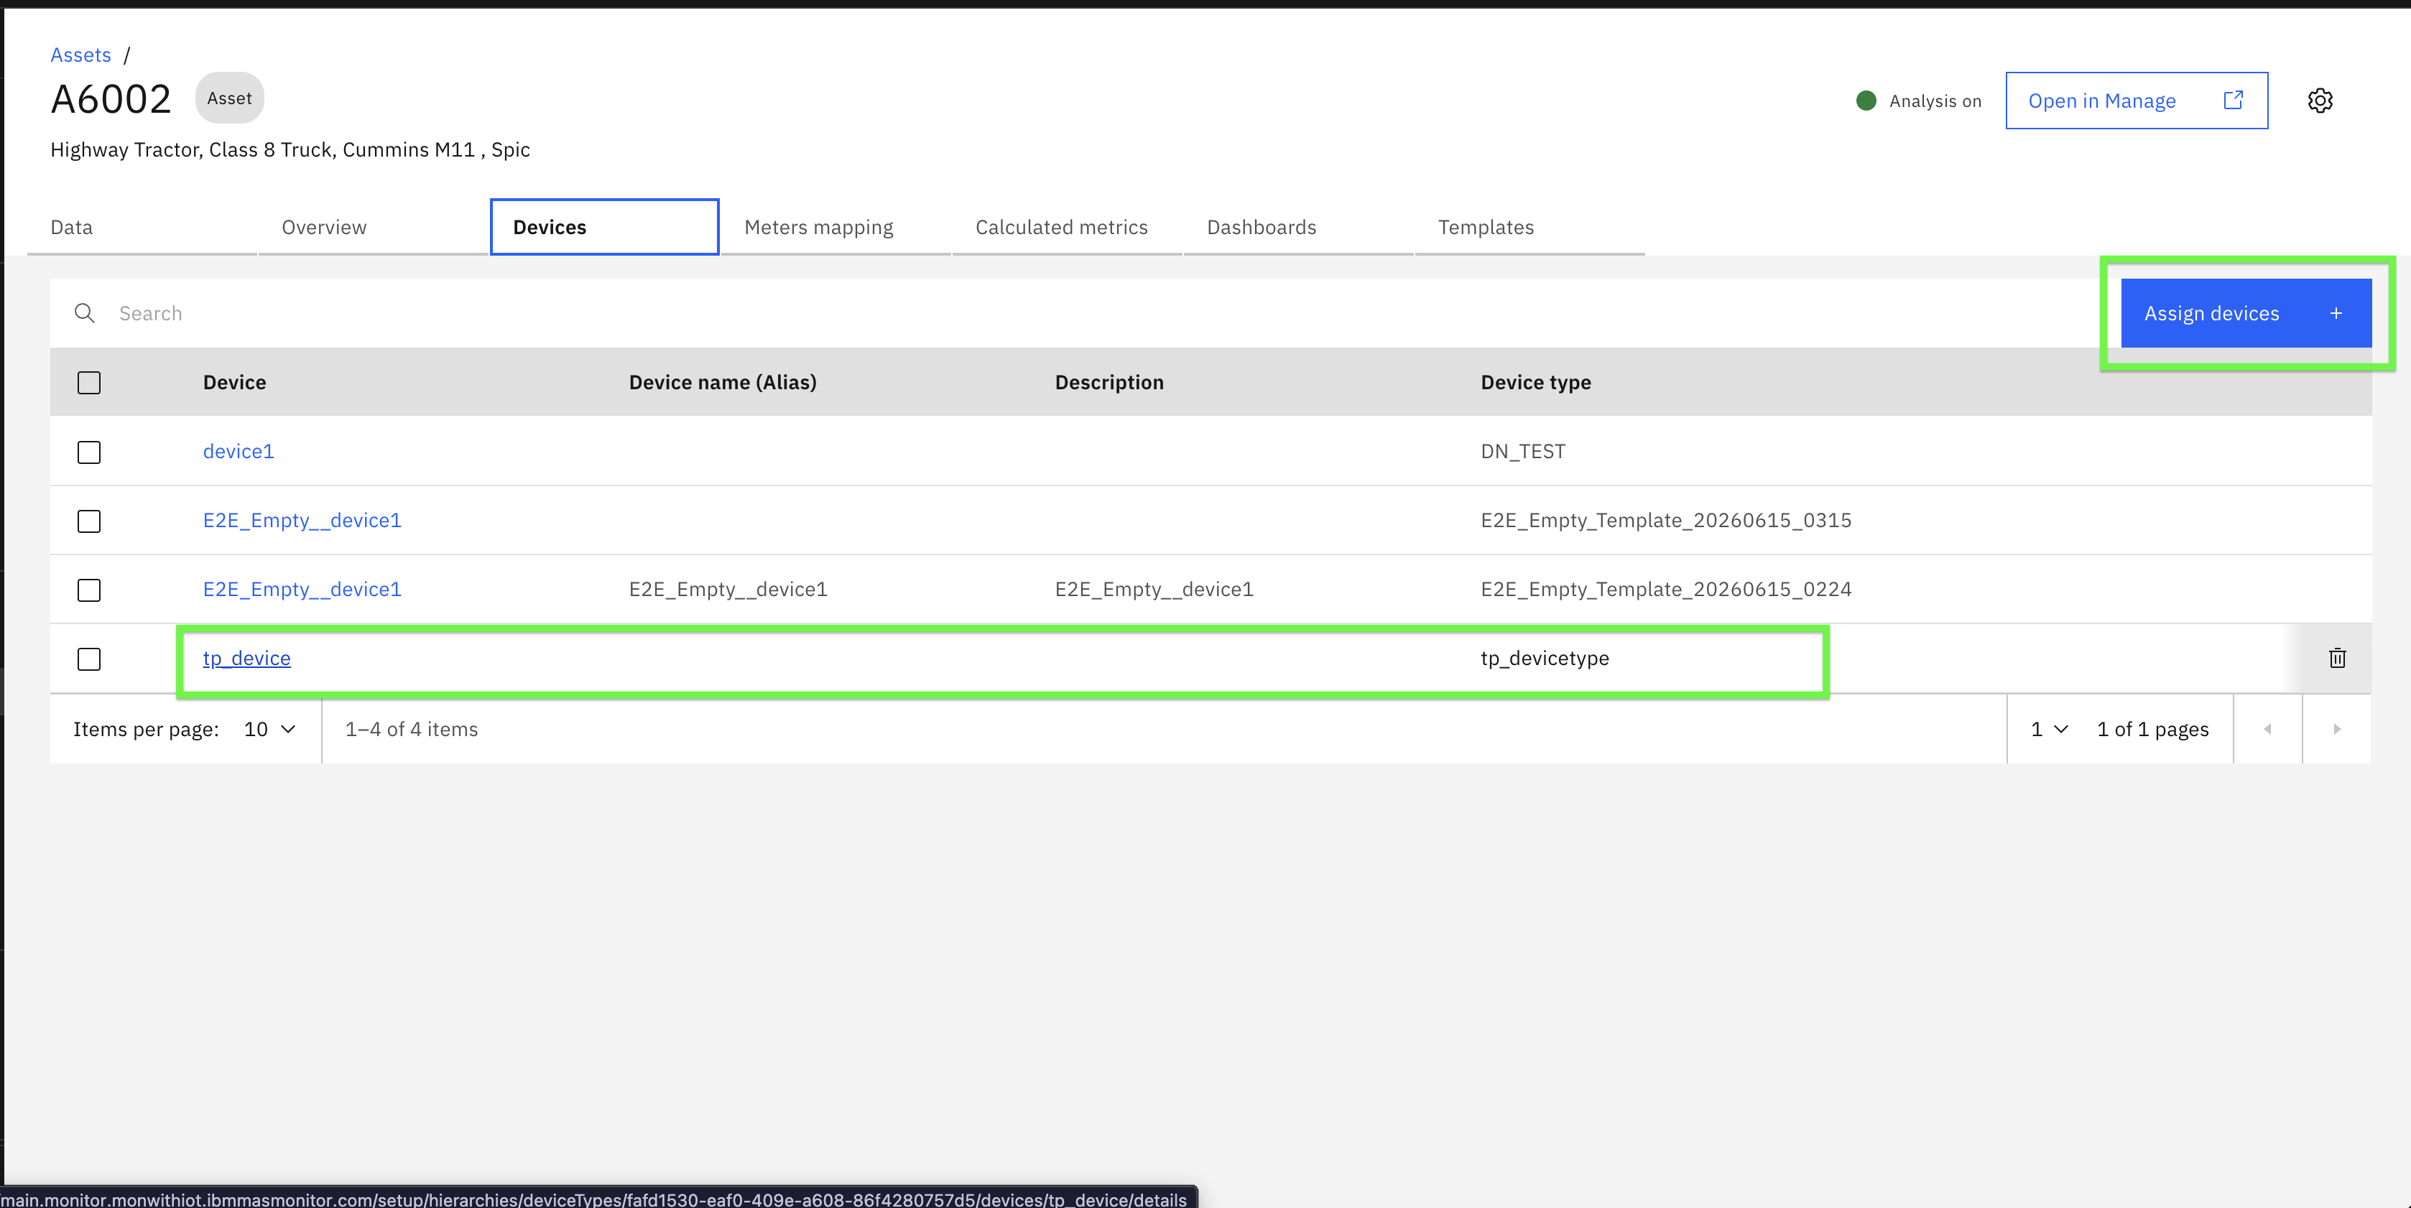Click the Device name (Alias) column header
2411x1208 pixels.
[x=723, y=383]
